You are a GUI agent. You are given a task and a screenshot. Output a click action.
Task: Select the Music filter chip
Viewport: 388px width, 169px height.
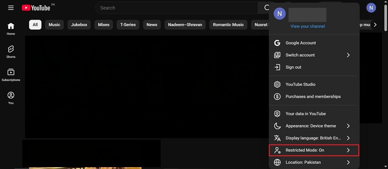click(54, 25)
